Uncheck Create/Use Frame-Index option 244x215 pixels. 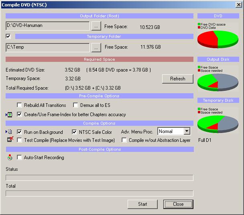pyautogui.click(x=19, y=115)
